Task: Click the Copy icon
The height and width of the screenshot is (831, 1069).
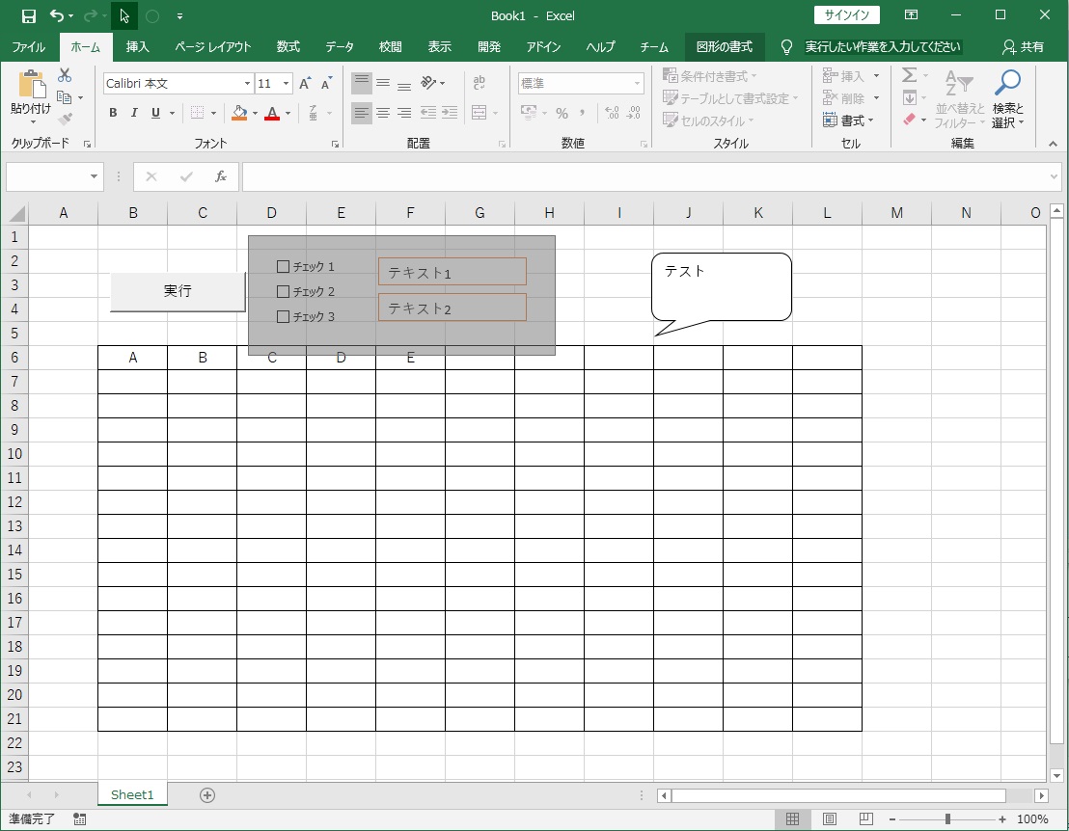Action: [x=64, y=97]
